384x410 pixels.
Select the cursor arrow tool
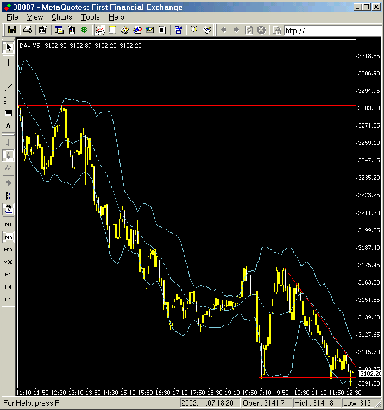pyautogui.click(x=8, y=47)
